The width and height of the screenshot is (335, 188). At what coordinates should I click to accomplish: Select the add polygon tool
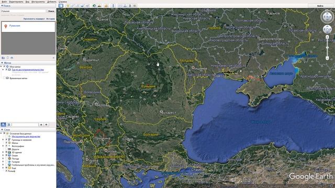coord(73,6)
